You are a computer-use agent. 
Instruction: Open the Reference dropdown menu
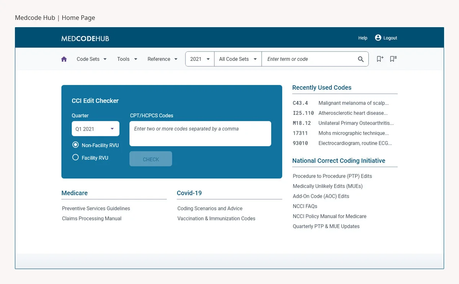[x=163, y=59]
